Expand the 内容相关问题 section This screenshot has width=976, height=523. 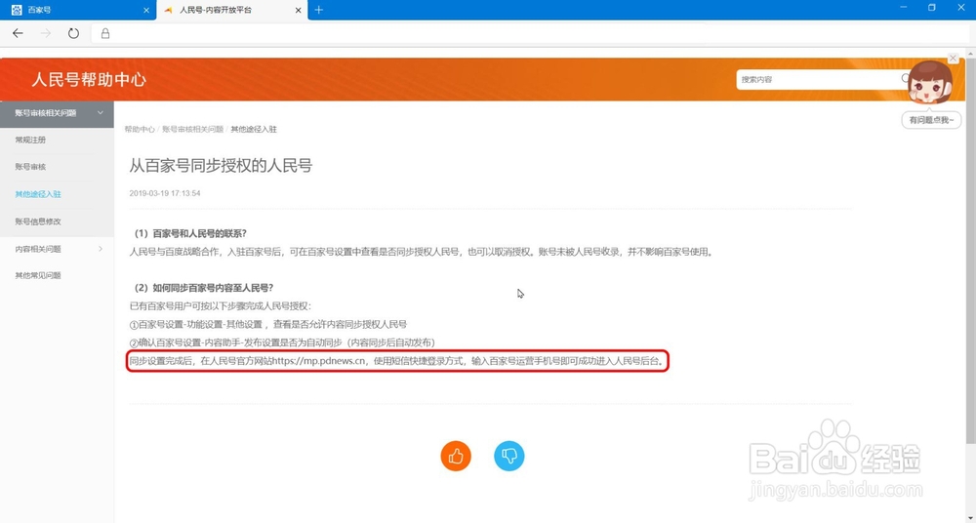click(57, 249)
